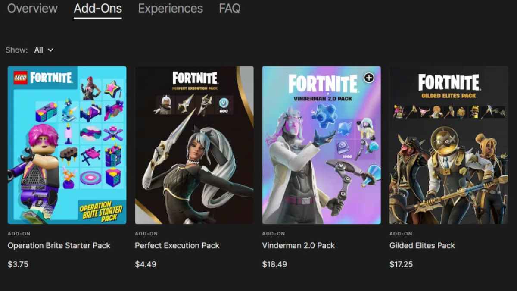
Task: Open the Experiences tab
Action: point(170,9)
